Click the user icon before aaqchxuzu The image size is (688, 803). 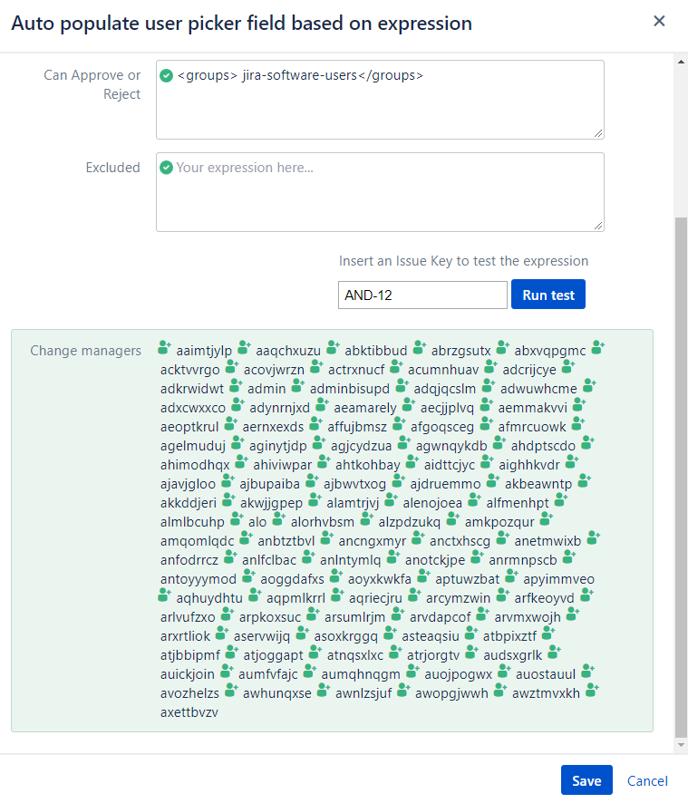[x=244, y=347]
